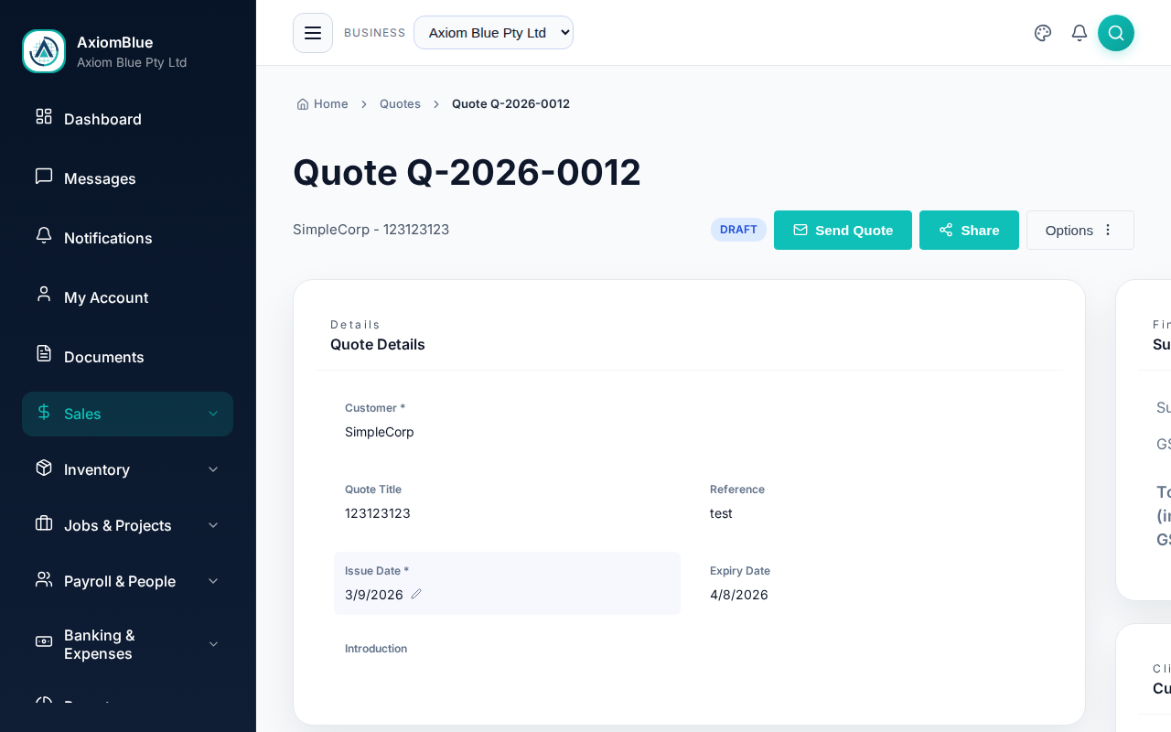
Task: Toggle the hamburger menu button
Action: (x=313, y=33)
